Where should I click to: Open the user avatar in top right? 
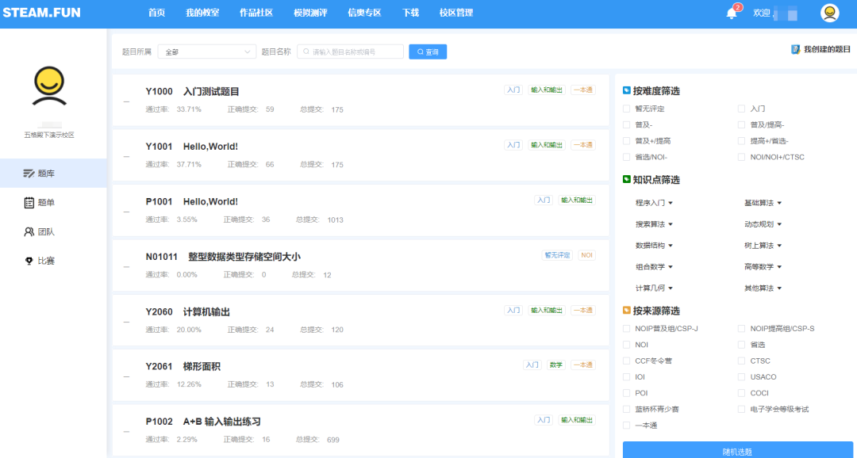click(x=829, y=13)
